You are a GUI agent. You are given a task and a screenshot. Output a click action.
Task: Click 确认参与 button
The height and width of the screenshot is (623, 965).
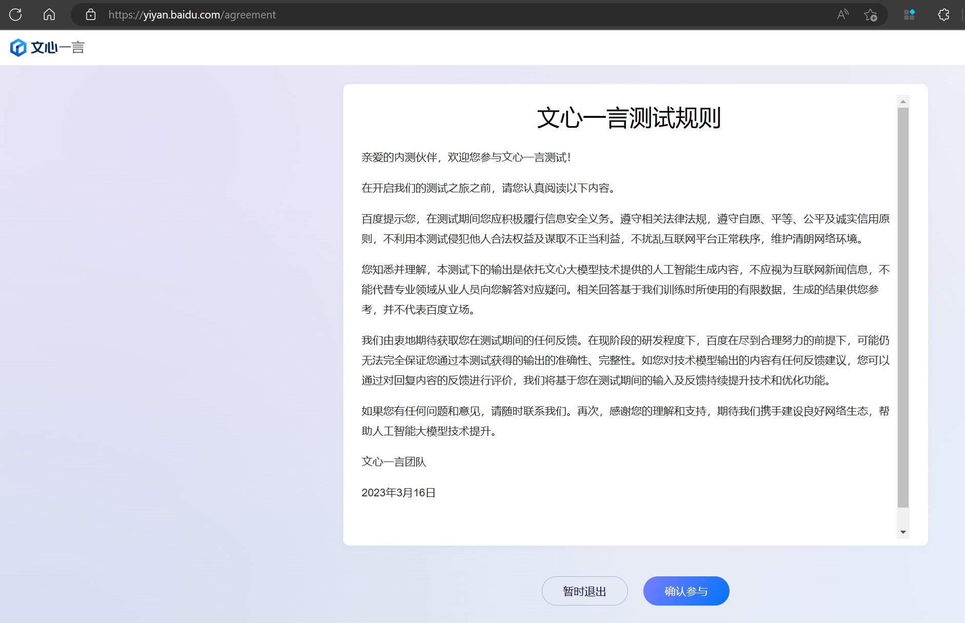[686, 591]
